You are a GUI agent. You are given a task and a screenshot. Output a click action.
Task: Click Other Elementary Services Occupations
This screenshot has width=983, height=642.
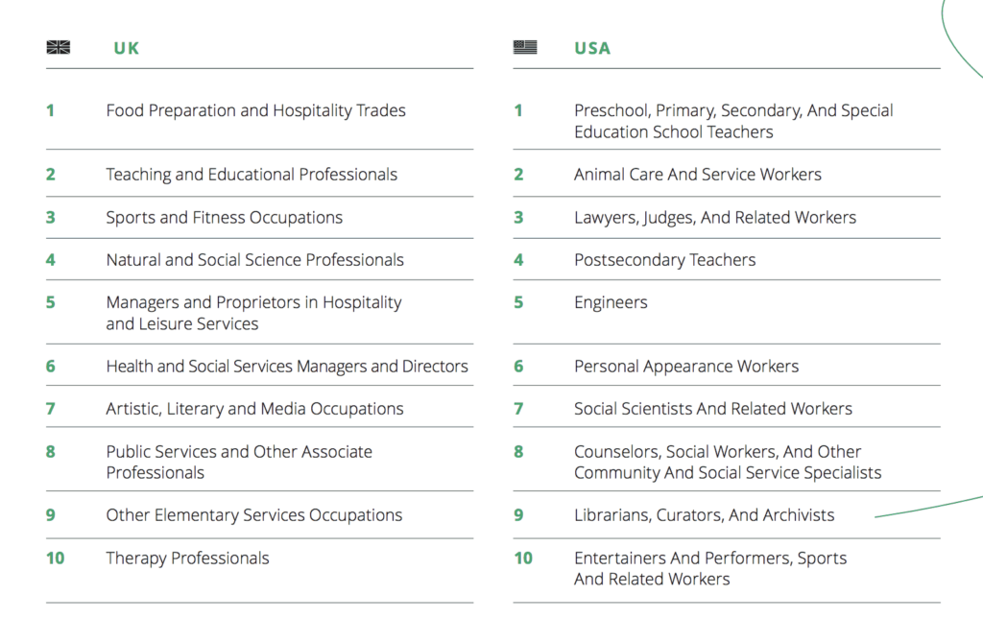(x=253, y=515)
